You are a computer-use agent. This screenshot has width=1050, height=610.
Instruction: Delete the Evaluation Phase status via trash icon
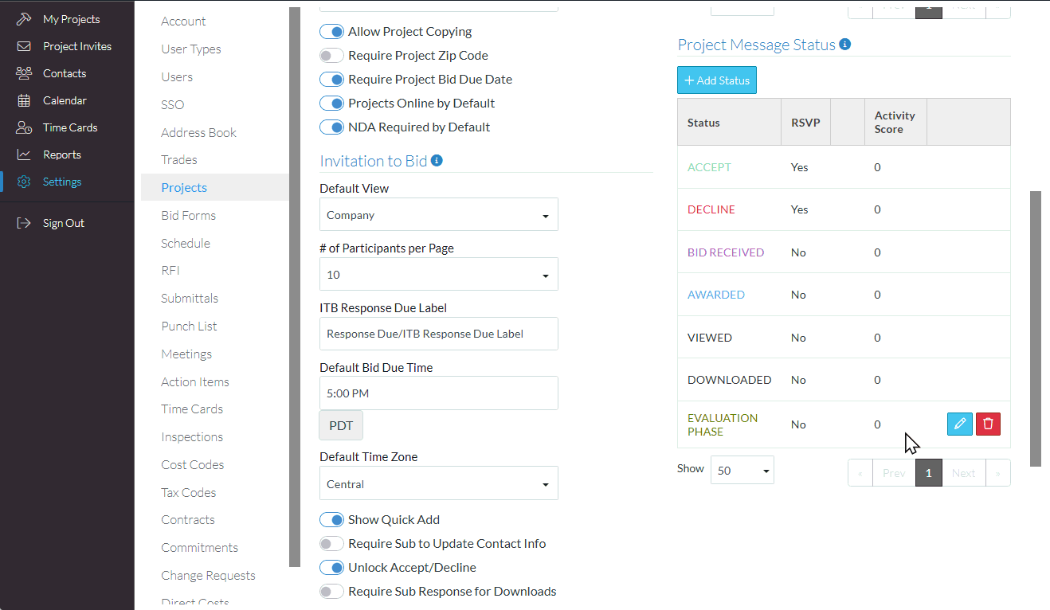click(989, 424)
